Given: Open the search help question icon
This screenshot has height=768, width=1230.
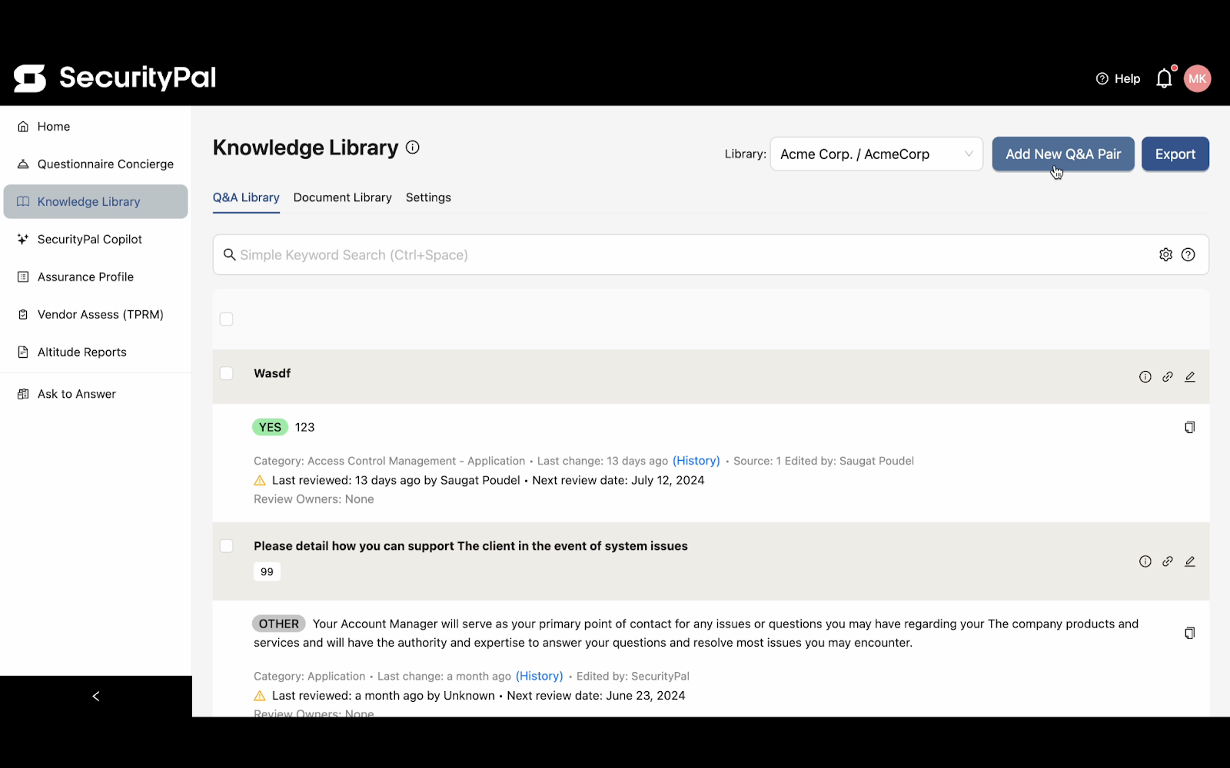Looking at the screenshot, I should [x=1188, y=255].
